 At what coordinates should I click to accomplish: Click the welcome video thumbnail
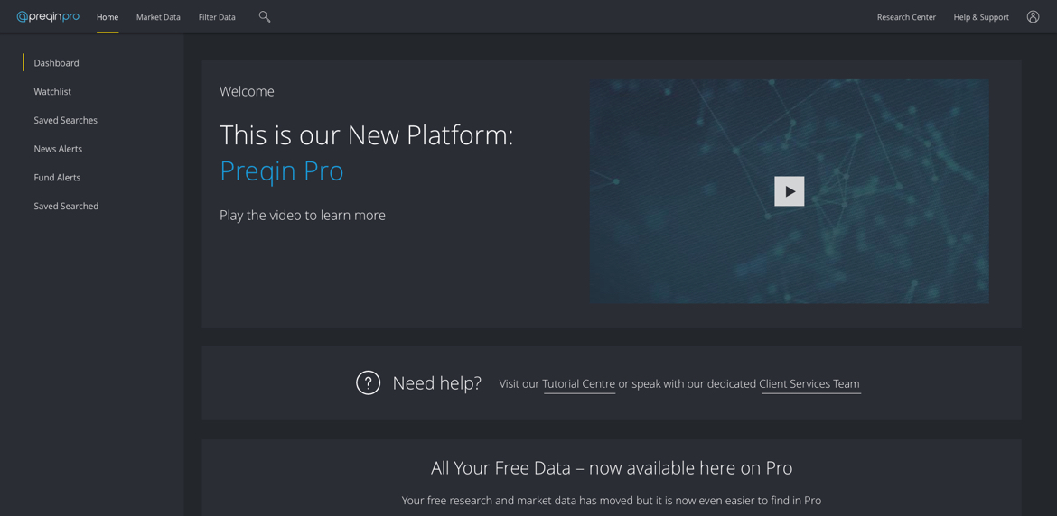789,191
